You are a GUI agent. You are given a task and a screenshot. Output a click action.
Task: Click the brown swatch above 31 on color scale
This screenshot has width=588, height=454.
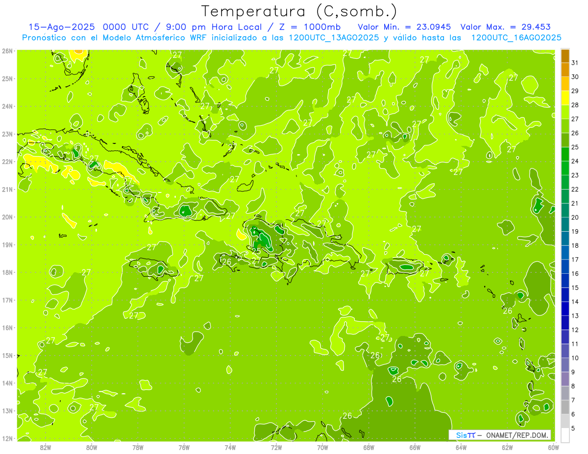pos(565,55)
